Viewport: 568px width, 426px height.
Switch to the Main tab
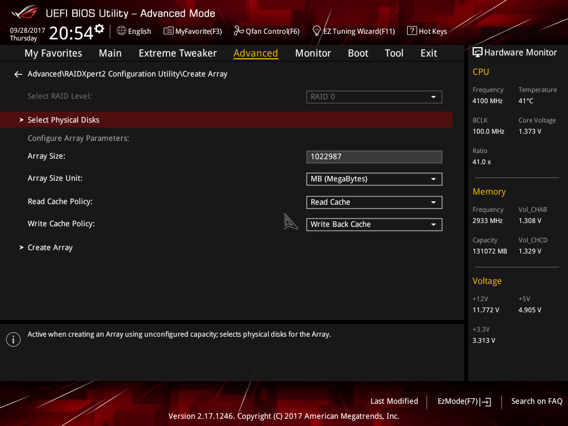click(x=110, y=53)
